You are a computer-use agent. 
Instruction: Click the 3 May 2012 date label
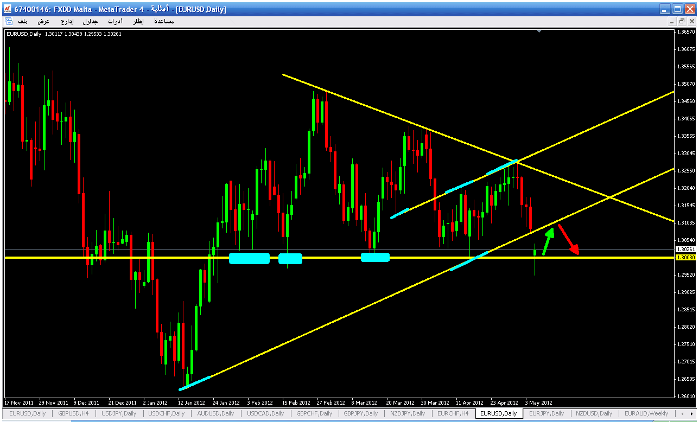(539, 403)
